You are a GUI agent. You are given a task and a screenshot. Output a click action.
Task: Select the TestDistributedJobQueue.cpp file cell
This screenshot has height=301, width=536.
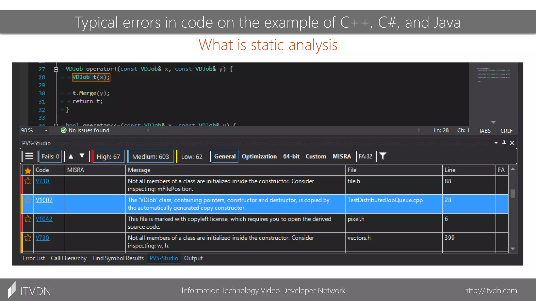pyautogui.click(x=394, y=204)
